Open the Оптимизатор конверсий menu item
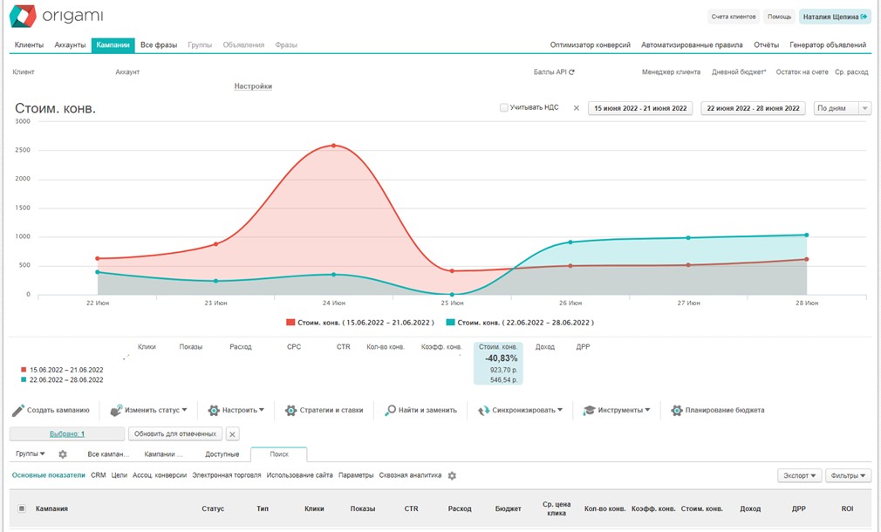The image size is (881, 532). [590, 44]
